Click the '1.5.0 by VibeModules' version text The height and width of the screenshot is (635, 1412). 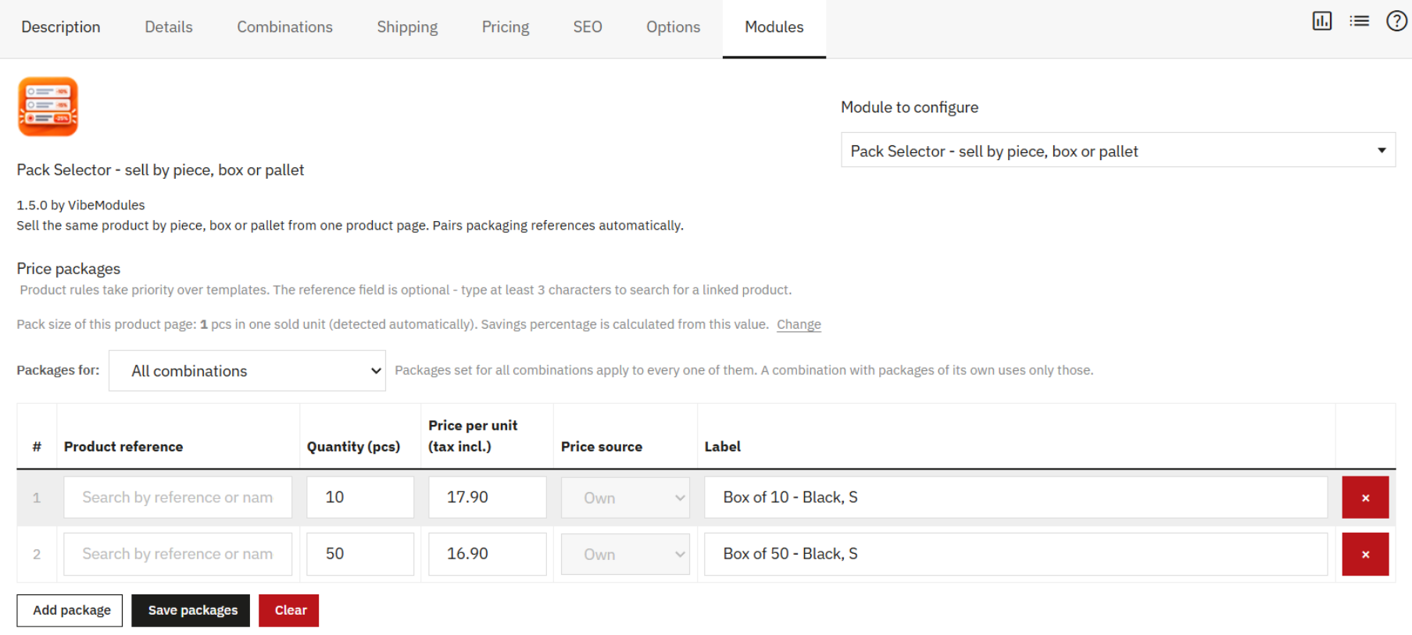click(81, 205)
